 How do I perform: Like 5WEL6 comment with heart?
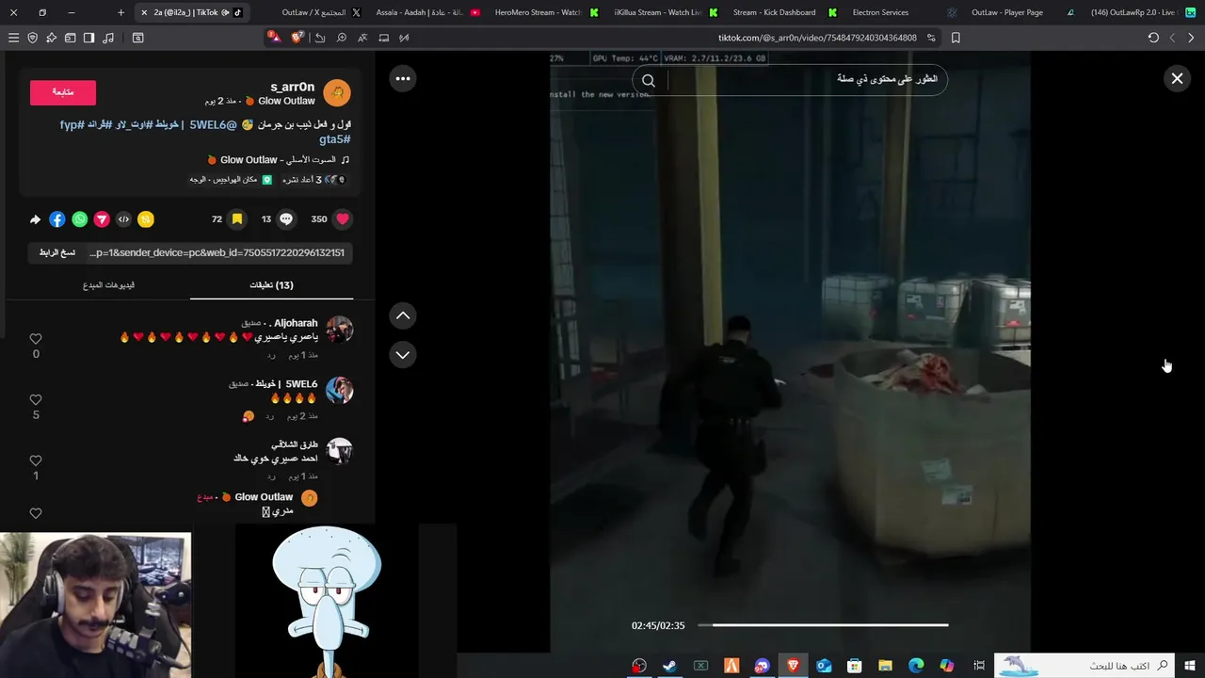[x=36, y=400]
